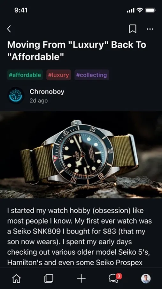Go back with the left chevron arrow
Image resolution: width=162 pixels, height=289 pixels.
(x=9, y=29)
